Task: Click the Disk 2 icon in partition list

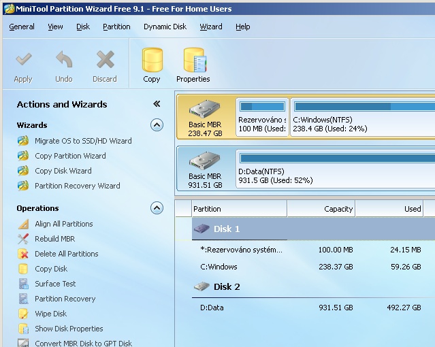Action: click(202, 286)
